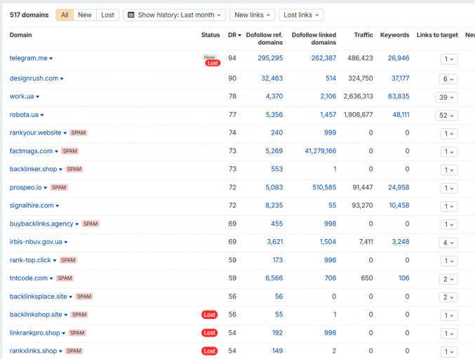The height and width of the screenshot is (359, 475).
Task: Expand the caret next to tntcode.com
Action: point(51,278)
